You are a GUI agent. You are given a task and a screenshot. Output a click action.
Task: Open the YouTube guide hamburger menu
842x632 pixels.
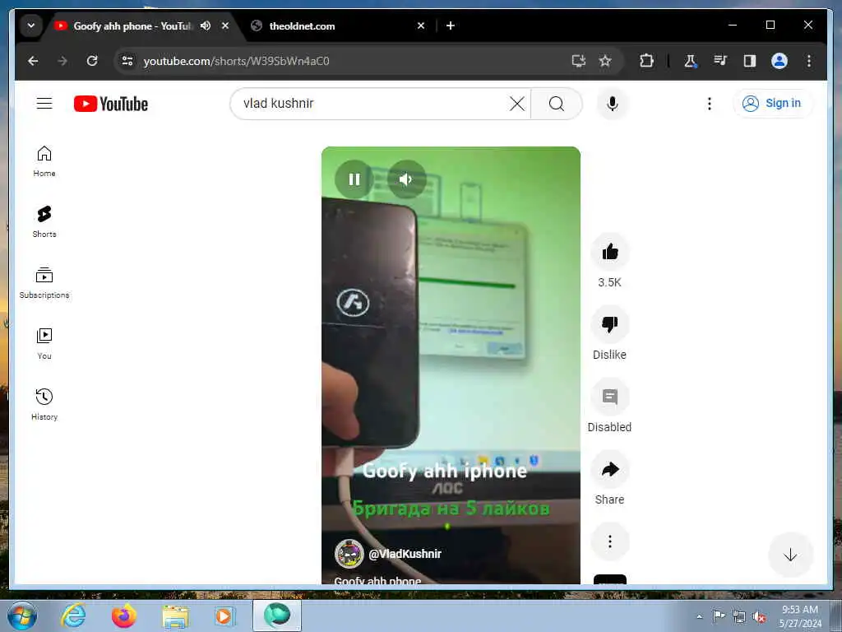44,103
